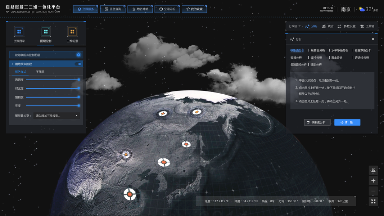
Task: Collapse the 用地预审阶段 group arrow
Action: (x=13, y=64)
